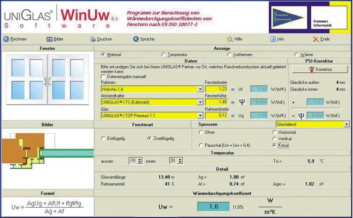This screenshot has height=218, width=353.
Task: Click the Ages 1,82 value
Action: (310, 184)
